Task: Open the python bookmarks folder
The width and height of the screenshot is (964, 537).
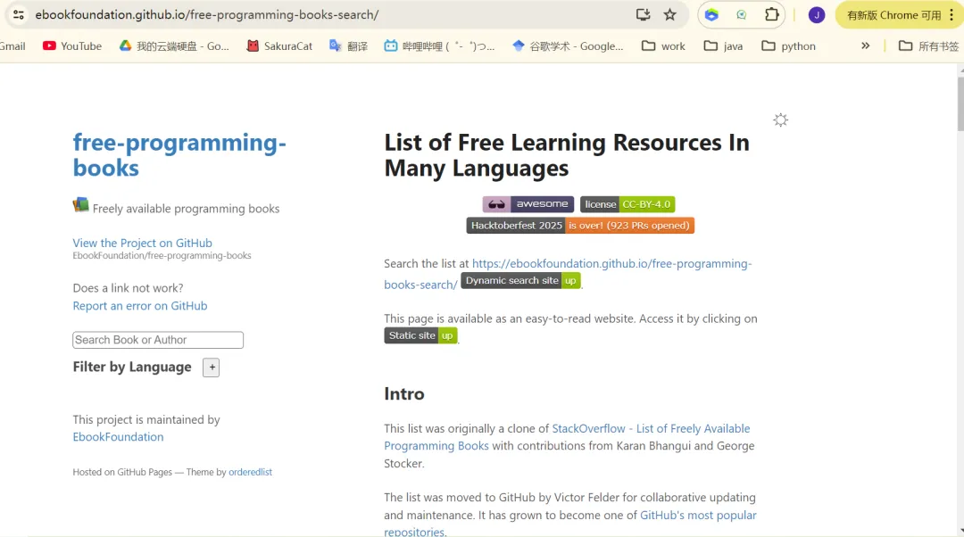Action: (788, 46)
